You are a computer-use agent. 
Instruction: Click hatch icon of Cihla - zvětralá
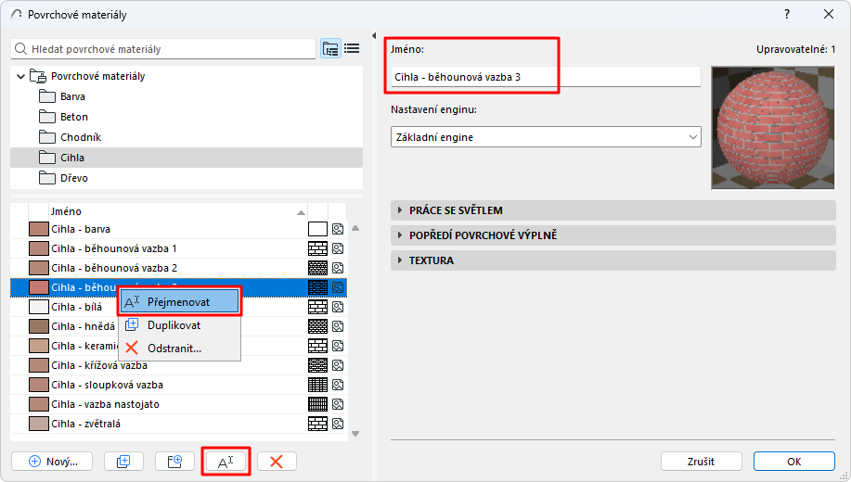317,424
